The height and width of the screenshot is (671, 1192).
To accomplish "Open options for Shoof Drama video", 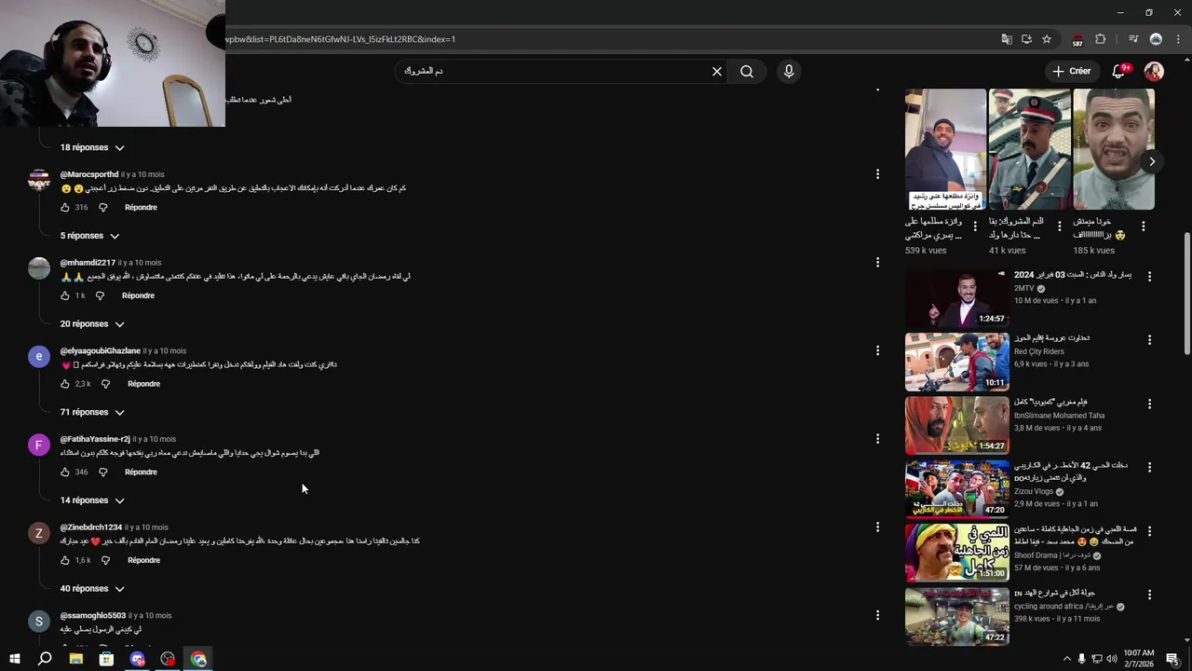I will tap(1149, 531).
